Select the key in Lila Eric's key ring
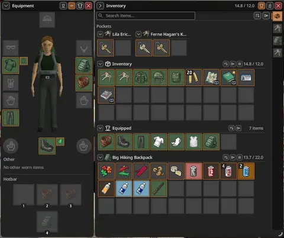This screenshot has height=238, width=284. 105,48
